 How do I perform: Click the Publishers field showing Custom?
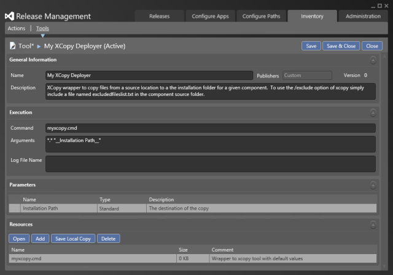click(307, 75)
